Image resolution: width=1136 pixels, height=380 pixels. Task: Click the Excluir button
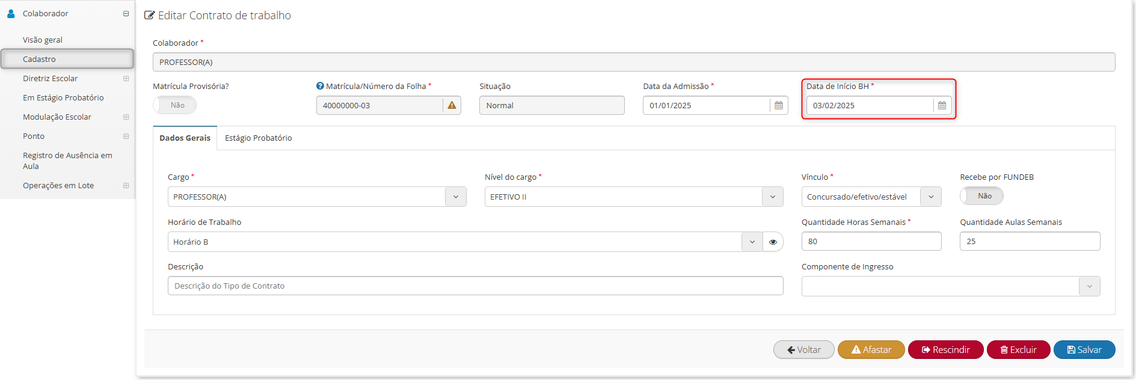[x=1018, y=349]
